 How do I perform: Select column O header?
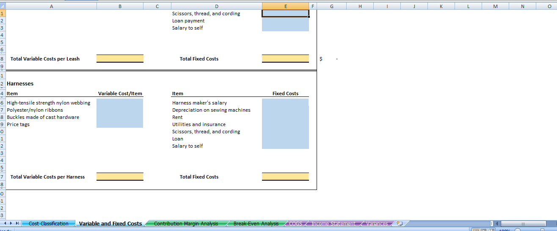click(549, 6)
